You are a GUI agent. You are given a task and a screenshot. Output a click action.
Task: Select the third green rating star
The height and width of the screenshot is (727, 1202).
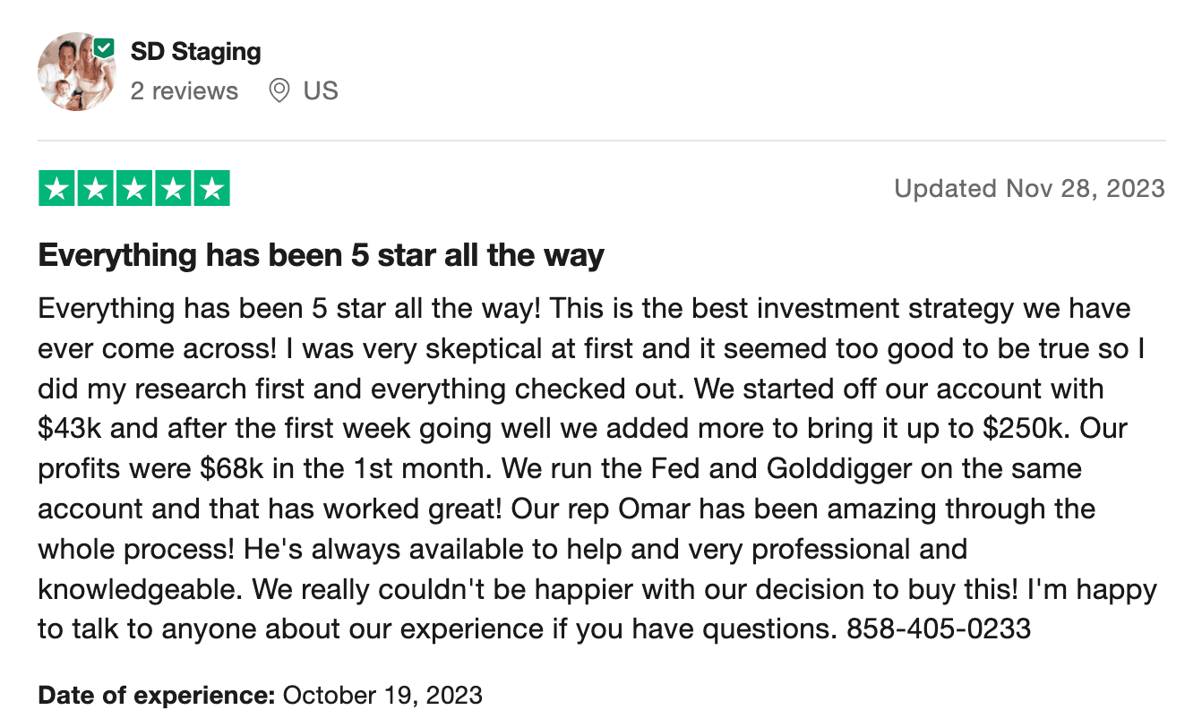point(134,189)
